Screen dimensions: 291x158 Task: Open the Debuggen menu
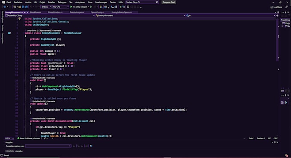tap(62, 2)
